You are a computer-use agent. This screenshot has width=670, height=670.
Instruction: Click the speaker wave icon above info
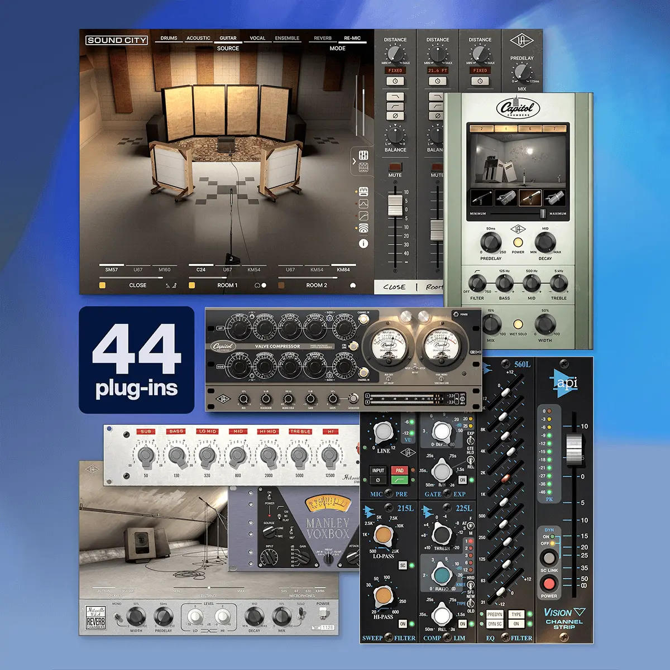click(x=363, y=228)
